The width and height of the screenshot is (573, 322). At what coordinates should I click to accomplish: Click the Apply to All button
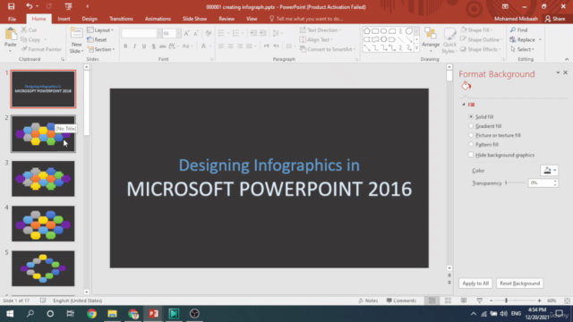click(475, 284)
